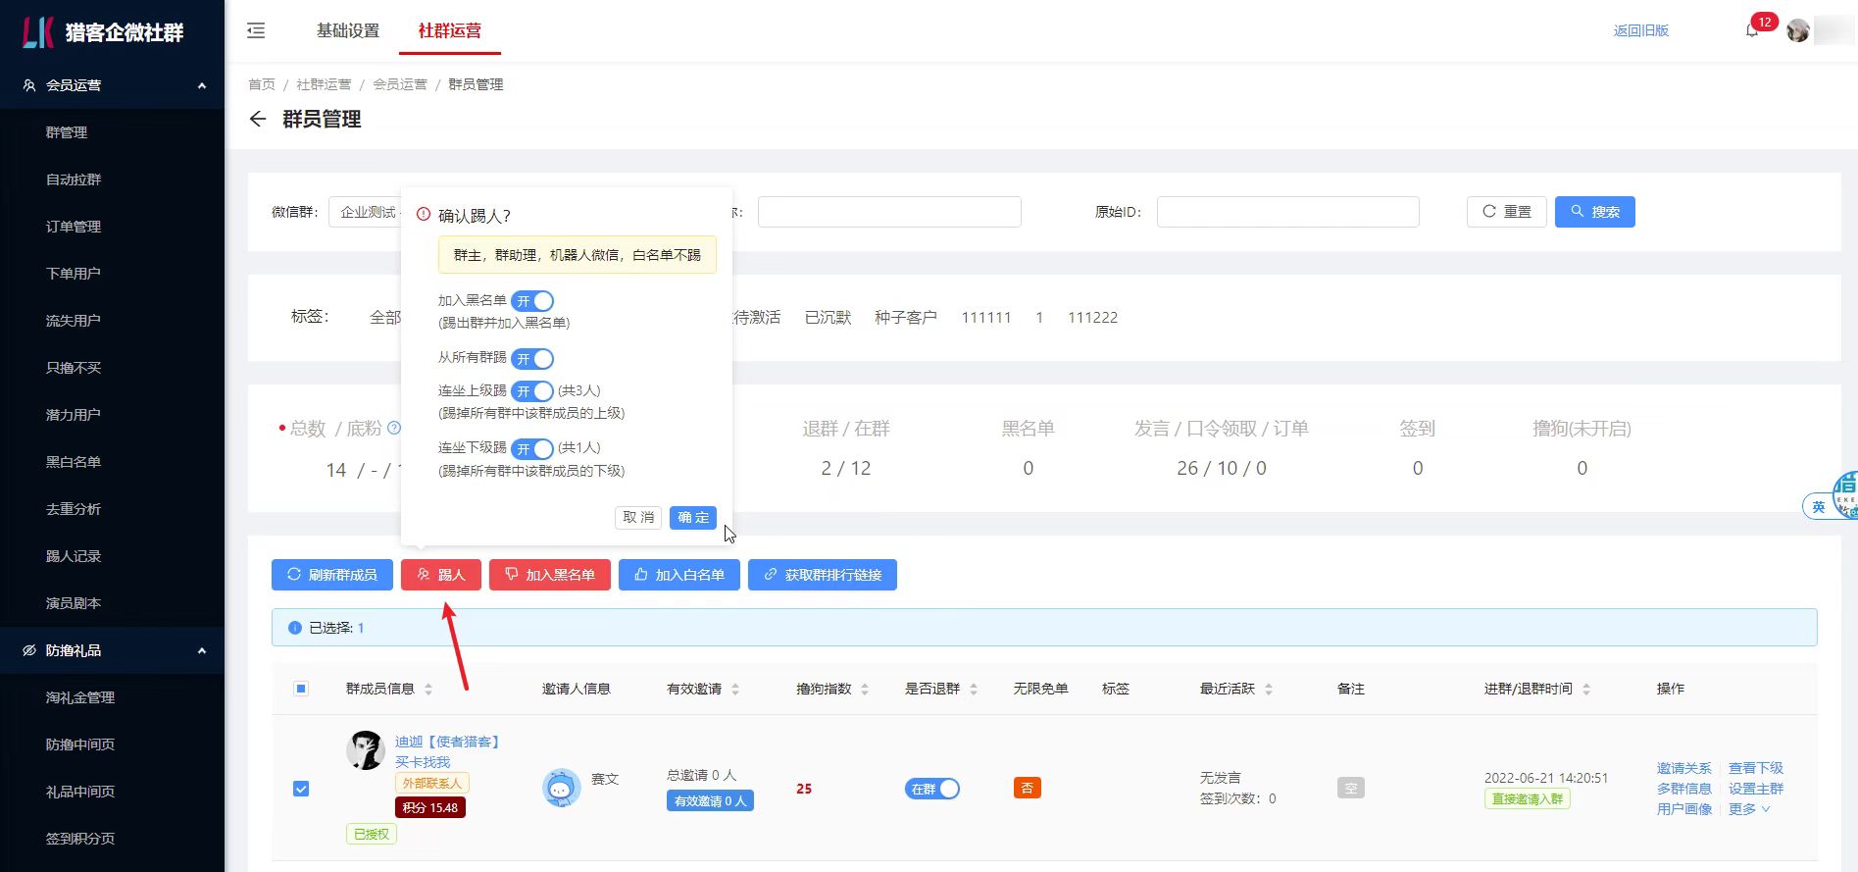
Task: Uncheck the selected member row checkbox
Action: 301,789
